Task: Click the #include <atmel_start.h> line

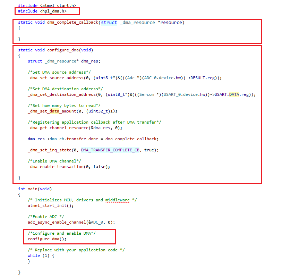Action: pyautogui.click(x=47, y=6)
